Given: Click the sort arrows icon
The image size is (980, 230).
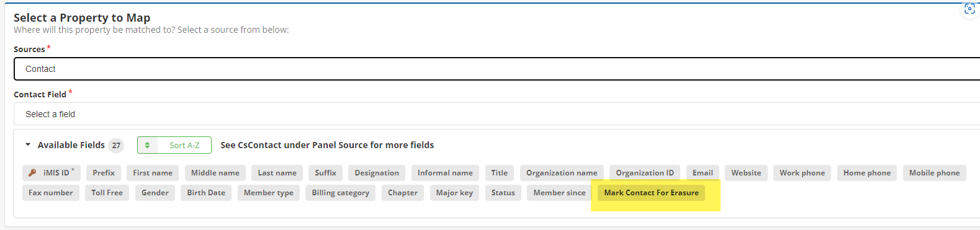Looking at the screenshot, I should [147, 145].
